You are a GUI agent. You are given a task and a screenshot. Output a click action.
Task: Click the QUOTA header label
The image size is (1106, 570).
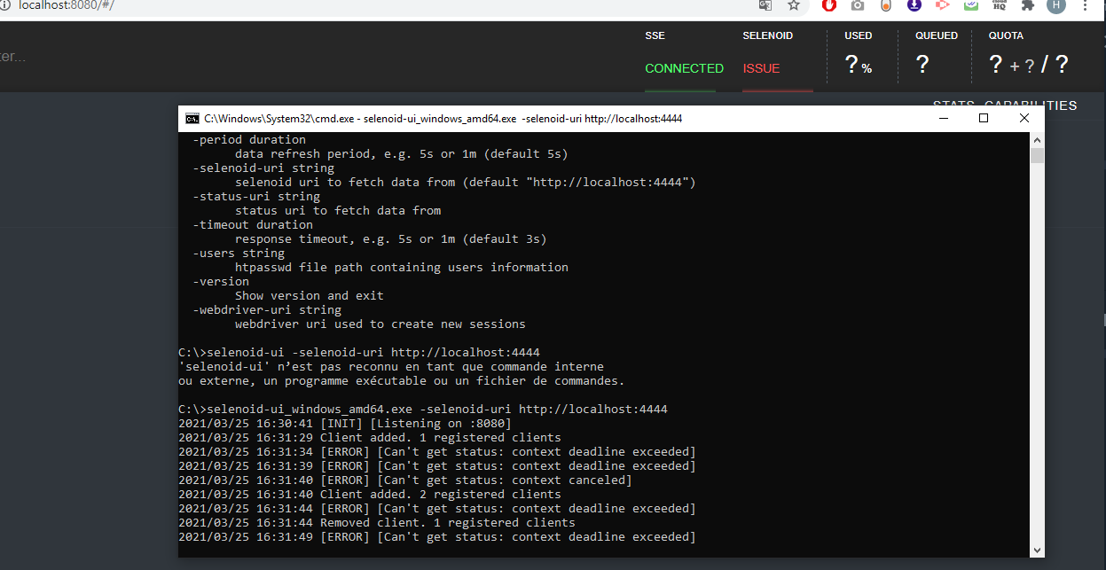point(1006,35)
